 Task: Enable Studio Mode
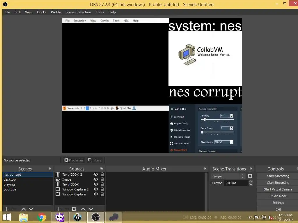278,196
